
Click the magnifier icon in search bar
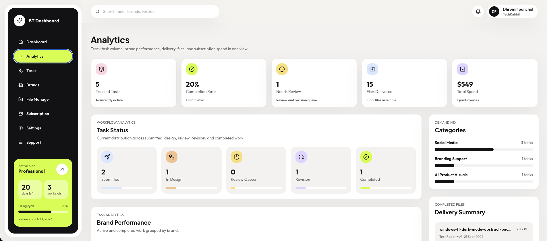point(98,11)
